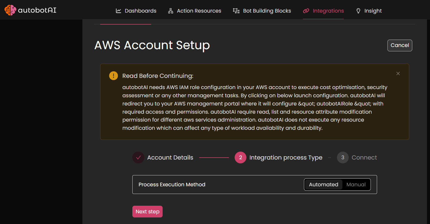This screenshot has width=430, height=224.
Task: Click the Insight lightbulb icon
Action: tap(358, 11)
